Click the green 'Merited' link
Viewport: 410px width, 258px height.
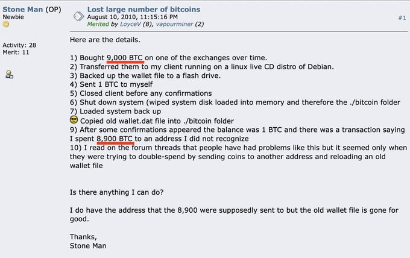[98, 24]
